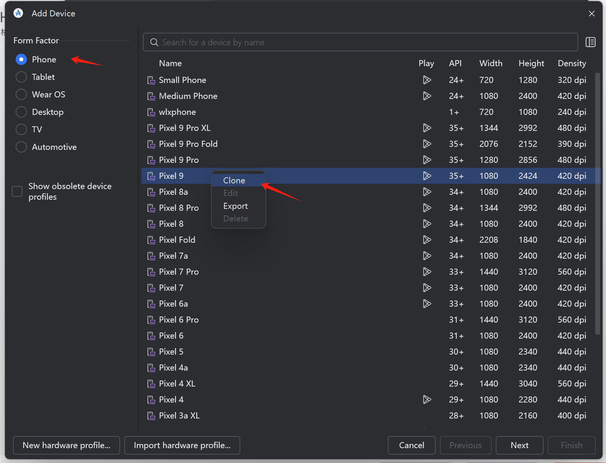Choose the TV form factor
The image size is (606, 463).
(x=21, y=129)
